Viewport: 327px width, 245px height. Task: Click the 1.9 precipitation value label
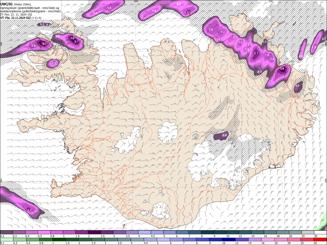pos(247,49)
